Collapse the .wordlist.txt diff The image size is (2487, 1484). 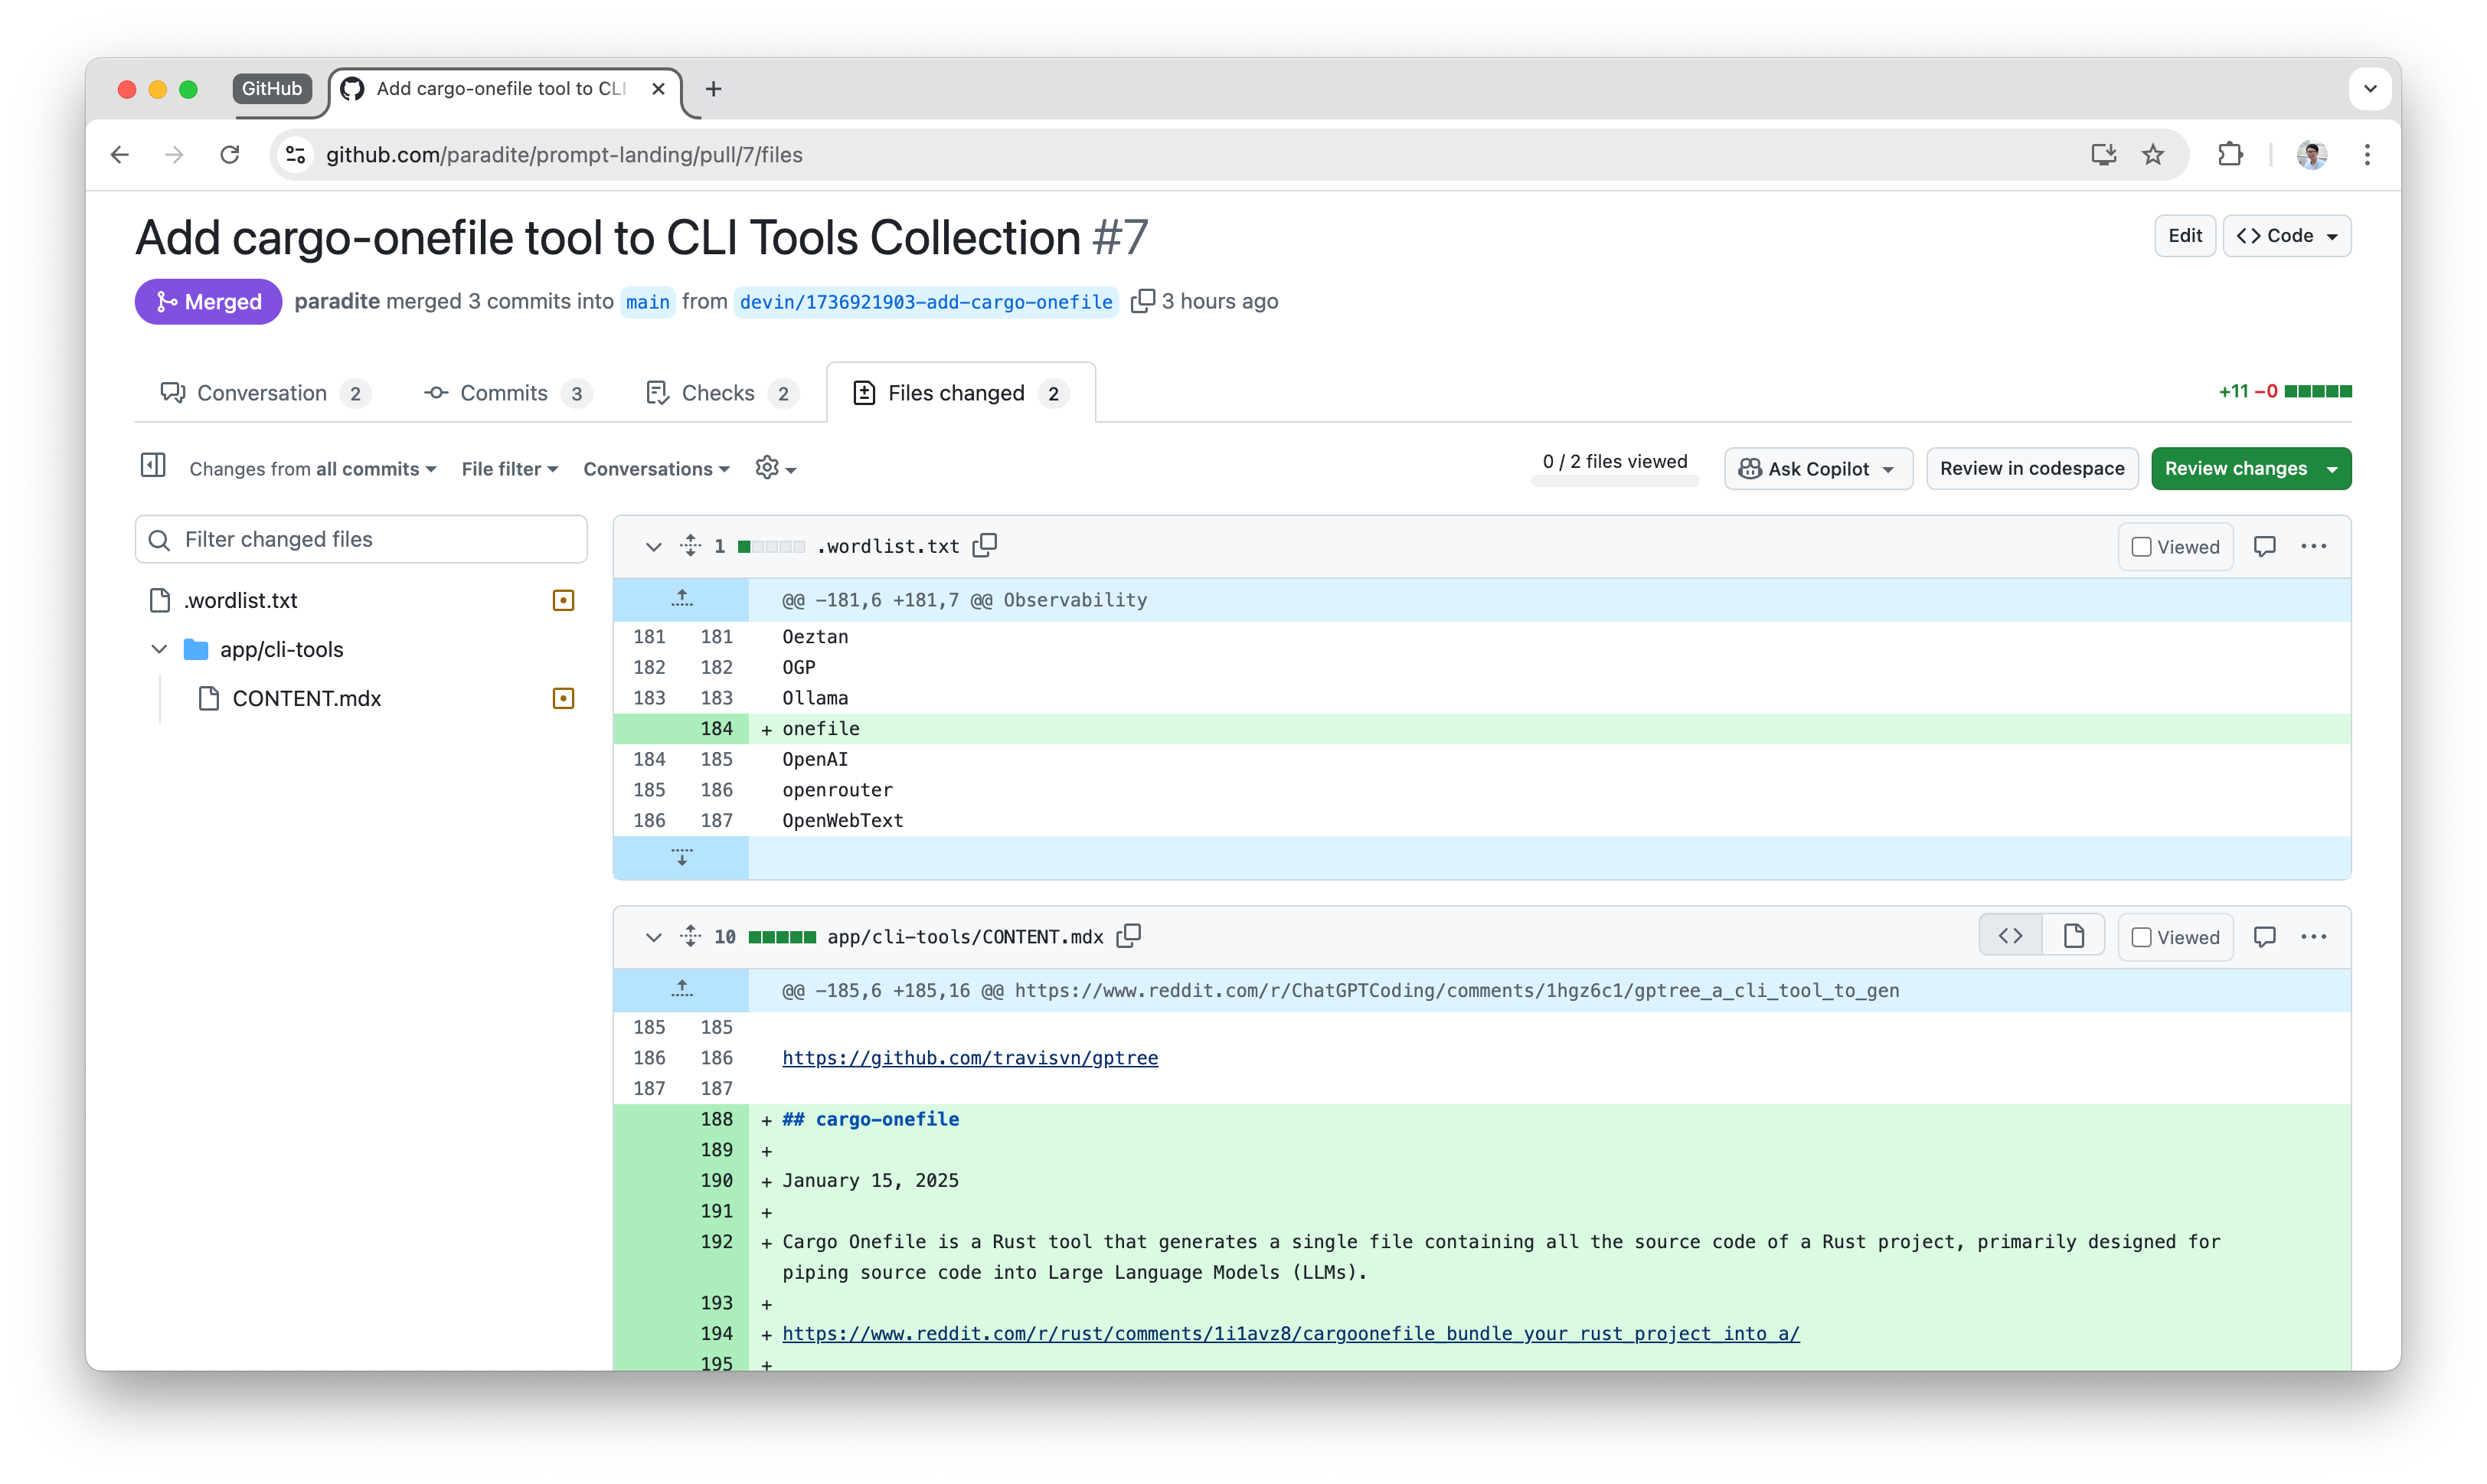coord(653,547)
